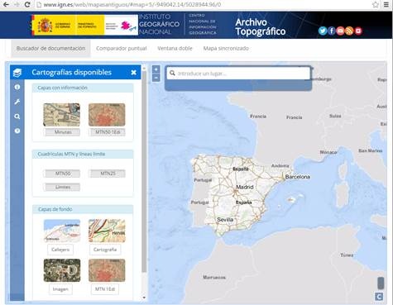This screenshot has width=393, height=305.
Task: Select the magnifier search icon in sidebar
Action: click(17, 117)
